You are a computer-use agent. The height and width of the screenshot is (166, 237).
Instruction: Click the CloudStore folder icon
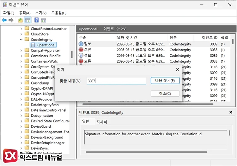pos(27,34)
